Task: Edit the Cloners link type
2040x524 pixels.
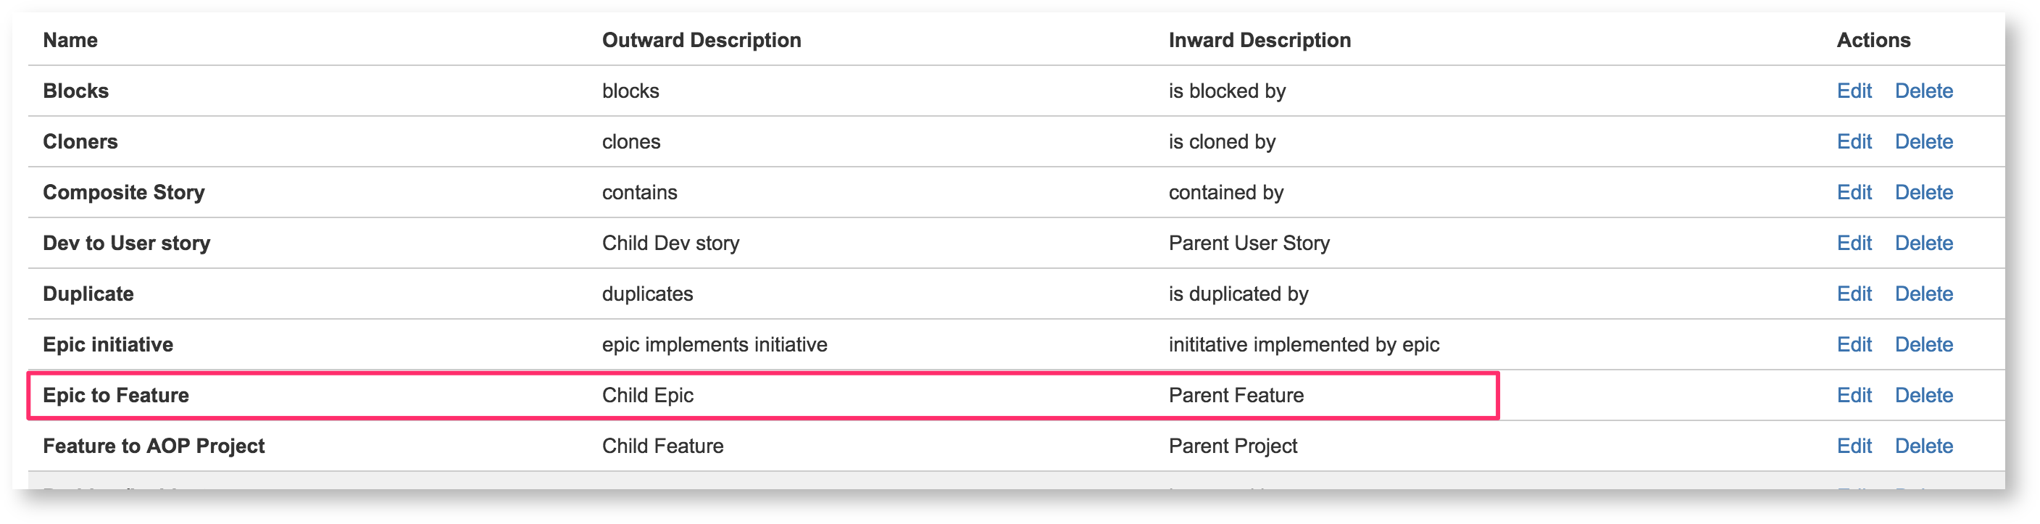Action: tap(1853, 141)
